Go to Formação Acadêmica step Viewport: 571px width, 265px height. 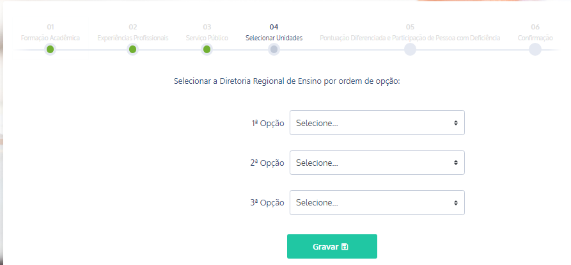click(x=50, y=38)
